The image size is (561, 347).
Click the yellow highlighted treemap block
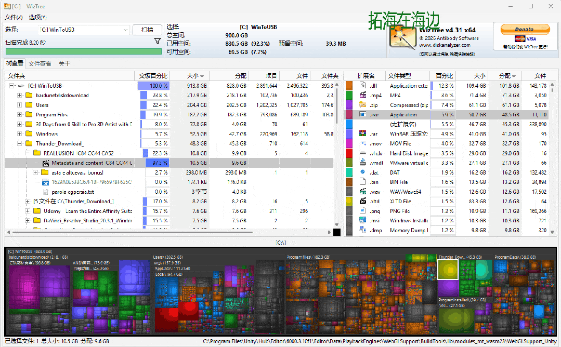click(x=448, y=270)
